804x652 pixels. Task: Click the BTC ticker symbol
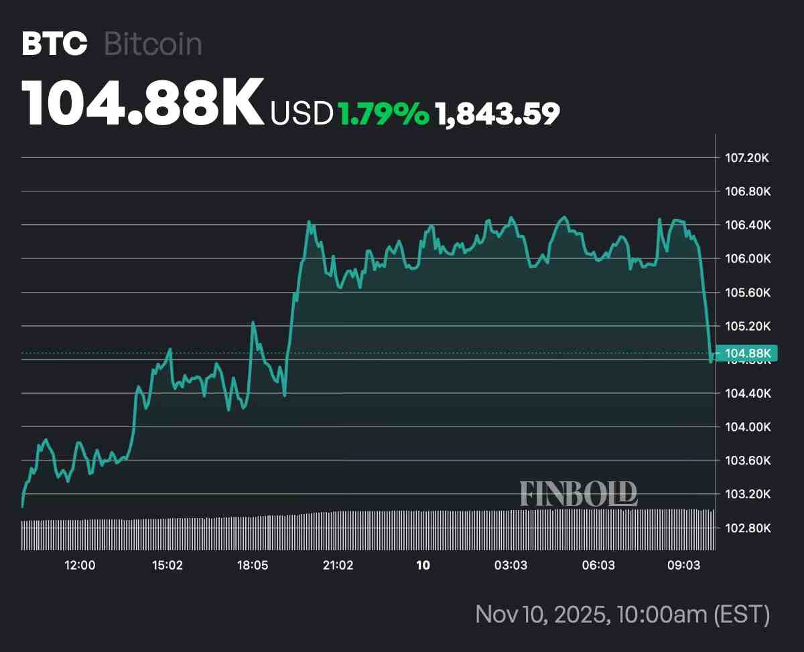(x=54, y=44)
